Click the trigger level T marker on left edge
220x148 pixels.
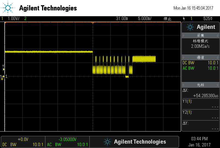pyautogui.click(x=3, y=68)
